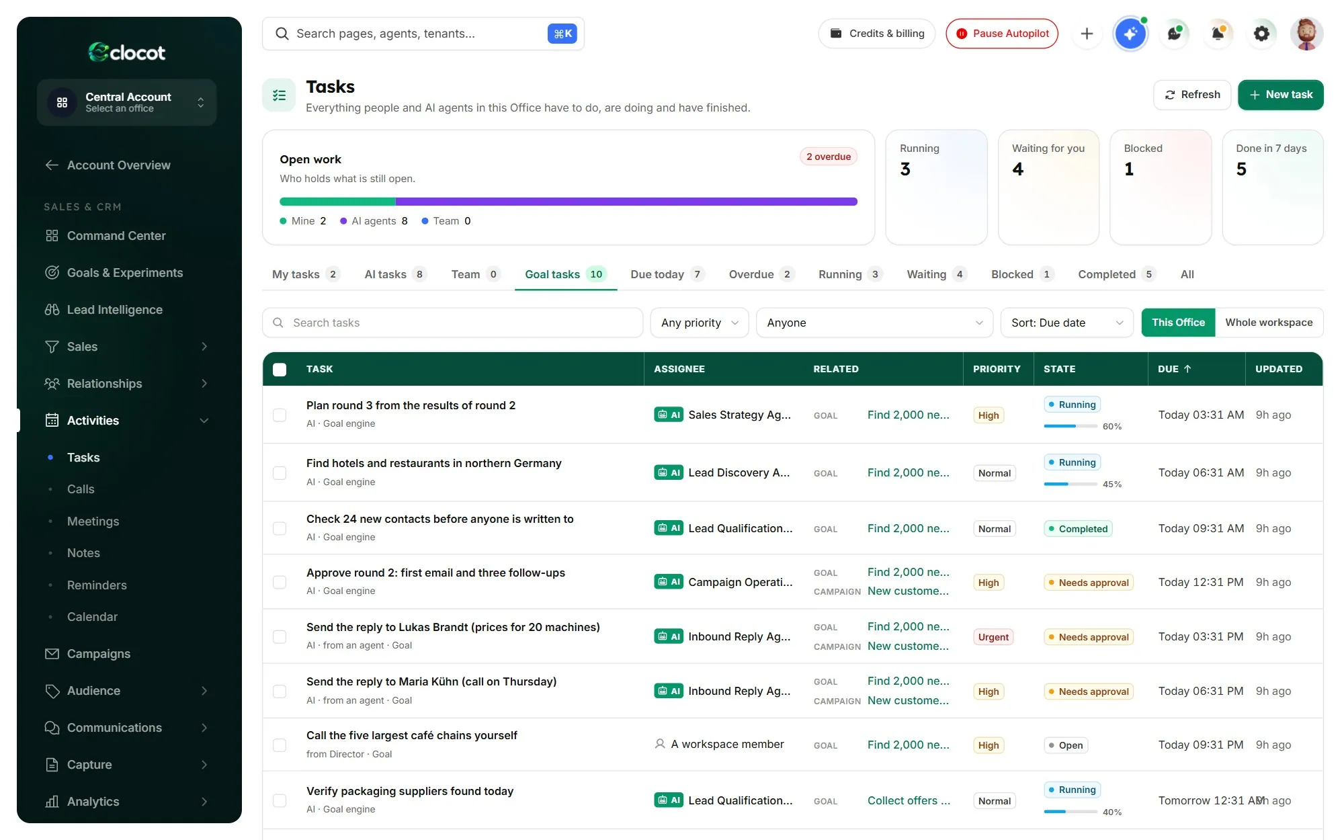Check the Approve round 2 task checkbox
The image size is (1344, 840).
(280, 582)
